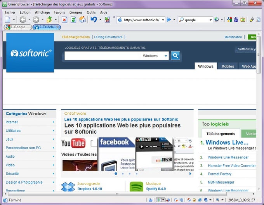Open the Affichage menu
This screenshot has width=264, height=205.
42,12
